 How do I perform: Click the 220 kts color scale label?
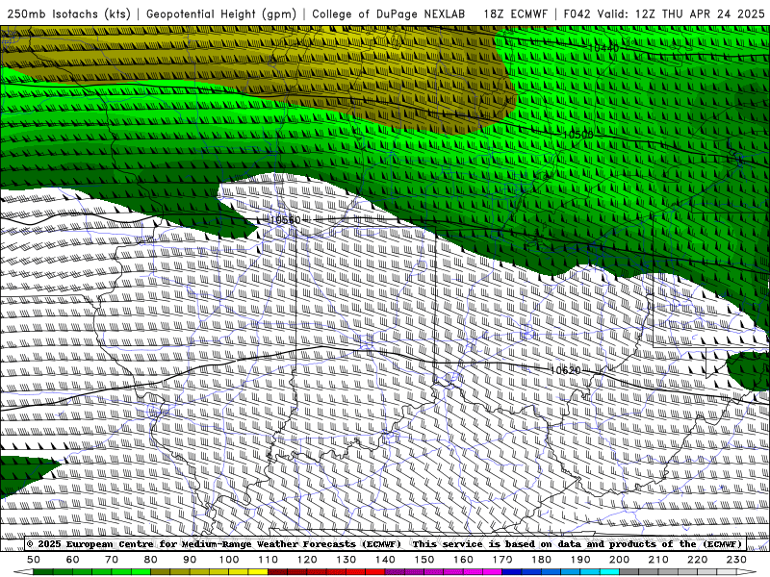[x=697, y=560]
